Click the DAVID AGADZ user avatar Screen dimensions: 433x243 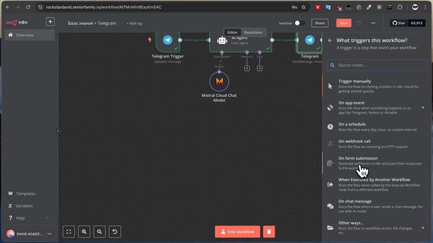coord(11,234)
